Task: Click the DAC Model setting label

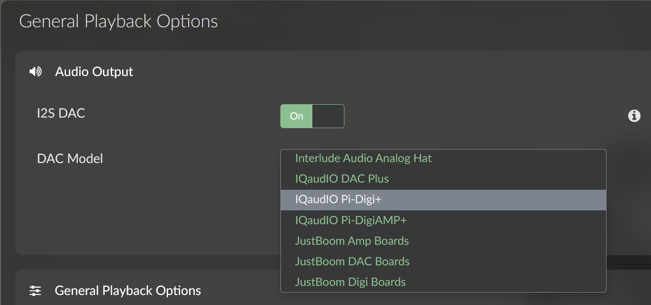Action: (70, 158)
